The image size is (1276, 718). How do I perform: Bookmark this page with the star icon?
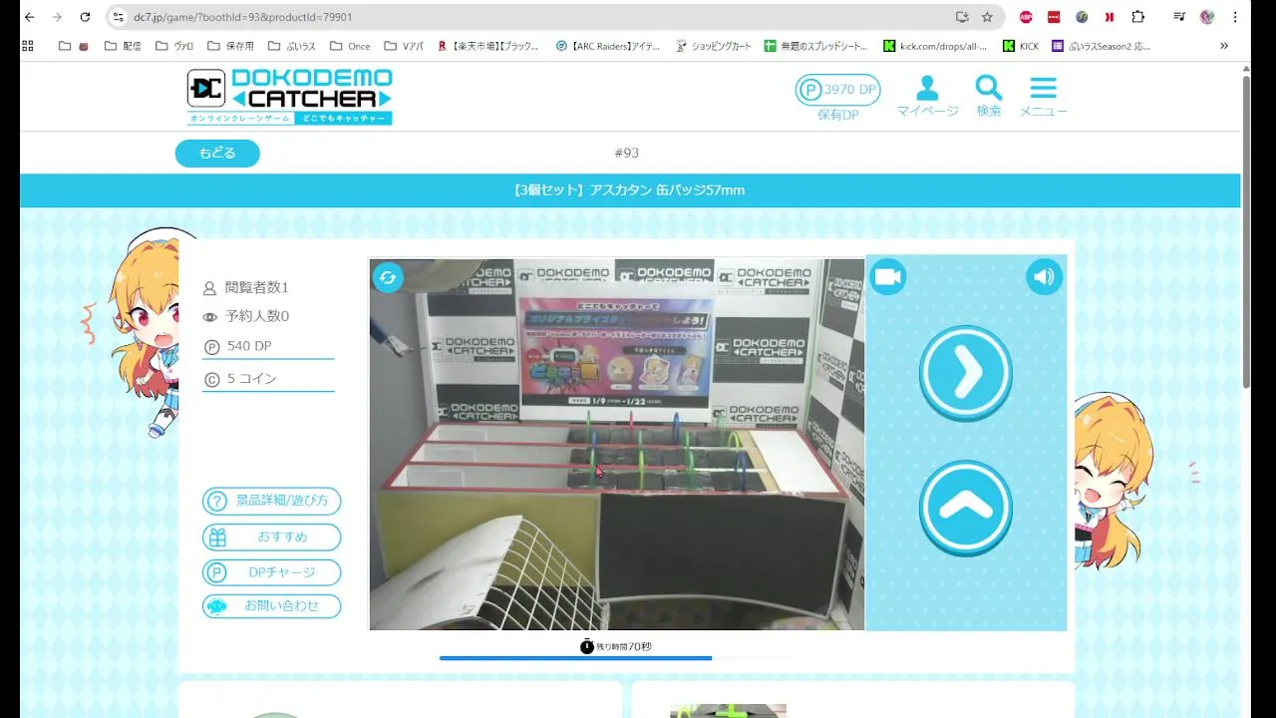coord(987,17)
